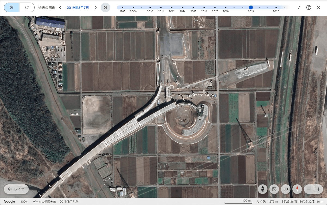Close the historical imagery panel
This screenshot has height=205, width=327.
(x=318, y=7)
